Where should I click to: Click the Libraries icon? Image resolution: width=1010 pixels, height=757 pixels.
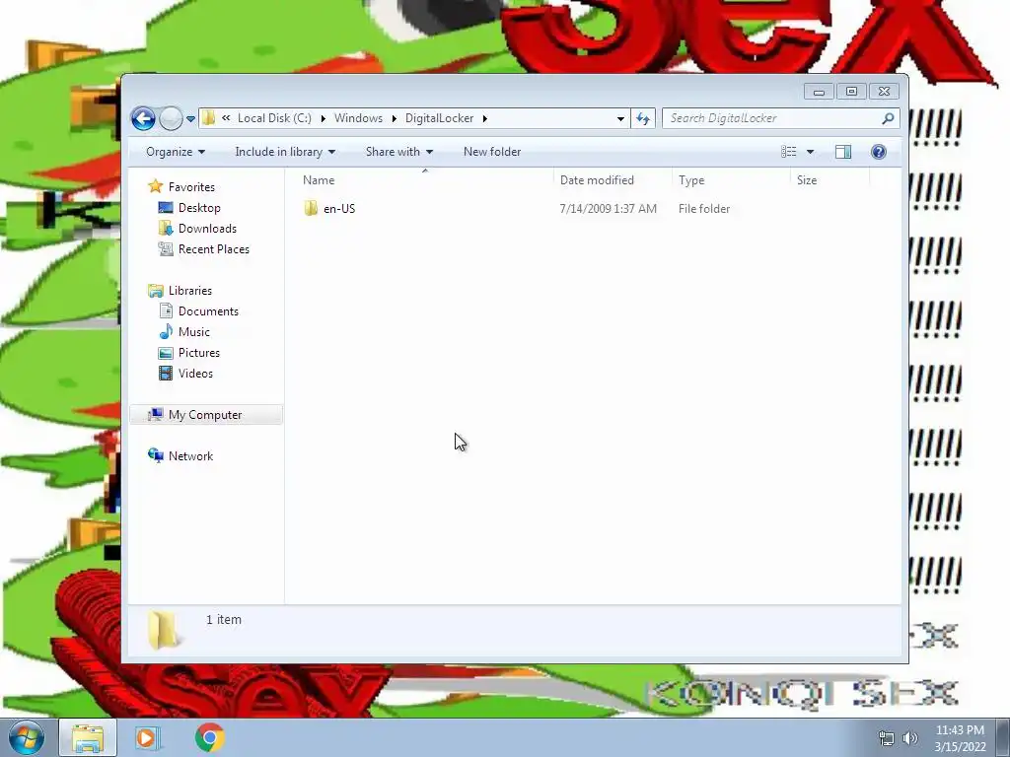coord(155,291)
